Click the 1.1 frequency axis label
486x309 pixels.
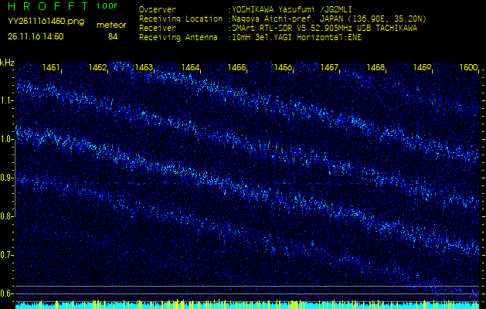pyautogui.click(x=7, y=100)
